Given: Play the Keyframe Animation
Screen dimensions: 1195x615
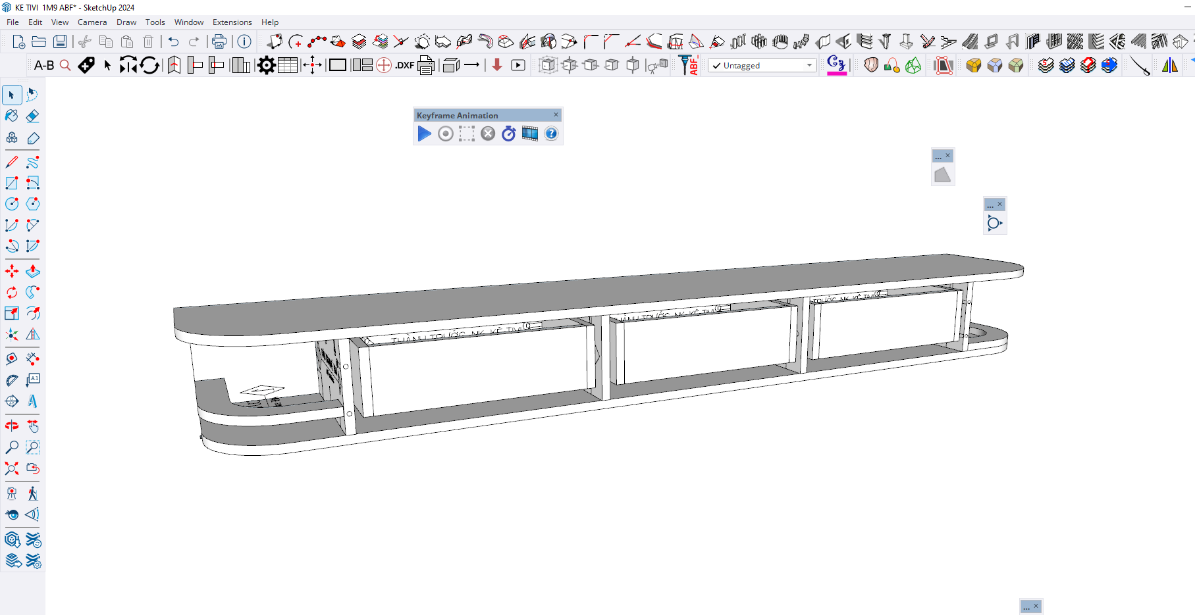Looking at the screenshot, I should click(x=425, y=134).
